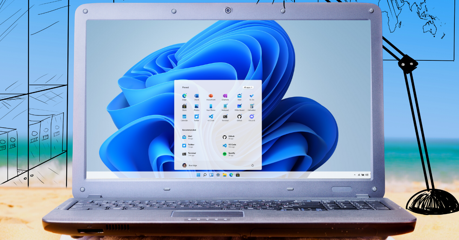
Task: Open recommended Spotify item
Action: 225,154
